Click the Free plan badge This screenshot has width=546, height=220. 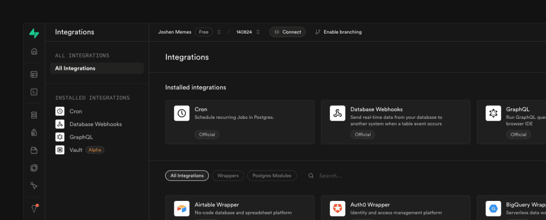(x=204, y=32)
